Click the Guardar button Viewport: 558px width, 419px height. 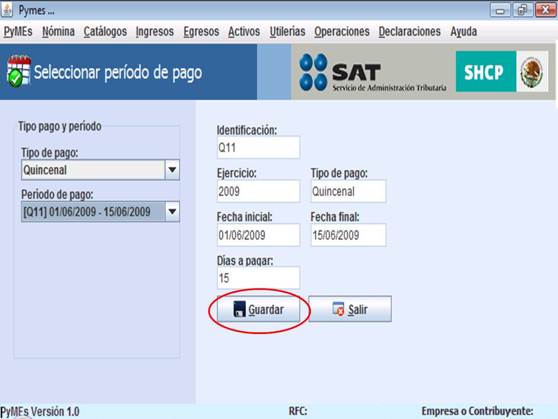[x=259, y=309]
